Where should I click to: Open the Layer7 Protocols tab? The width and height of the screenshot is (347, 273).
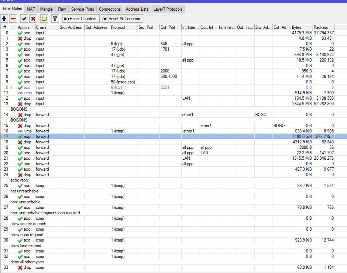(x=168, y=9)
